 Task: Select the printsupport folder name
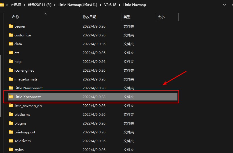[x=25, y=132]
